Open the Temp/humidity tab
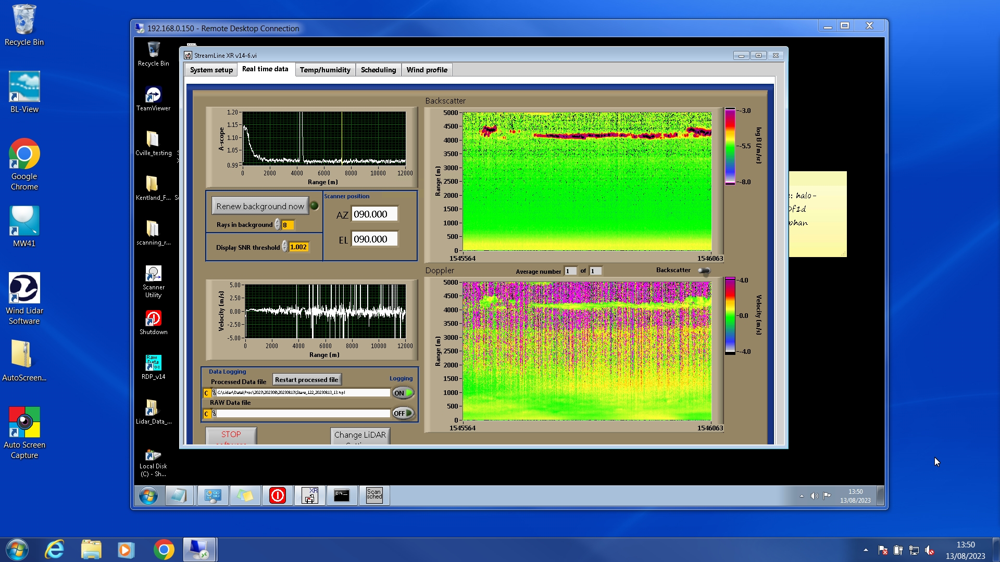 pyautogui.click(x=325, y=70)
